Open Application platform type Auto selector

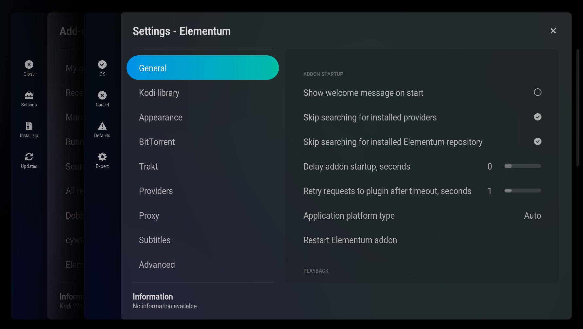[x=532, y=216]
